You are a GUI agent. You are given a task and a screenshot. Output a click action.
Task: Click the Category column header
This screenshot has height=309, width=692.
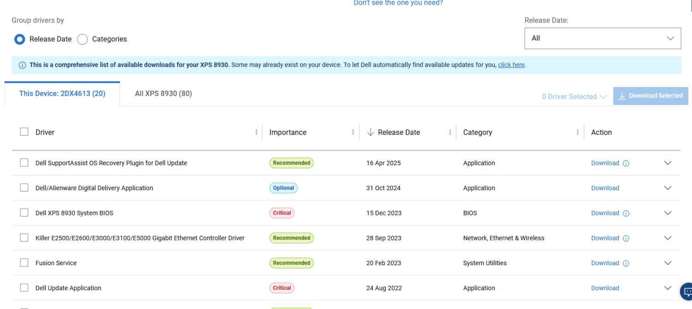pos(477,132)
